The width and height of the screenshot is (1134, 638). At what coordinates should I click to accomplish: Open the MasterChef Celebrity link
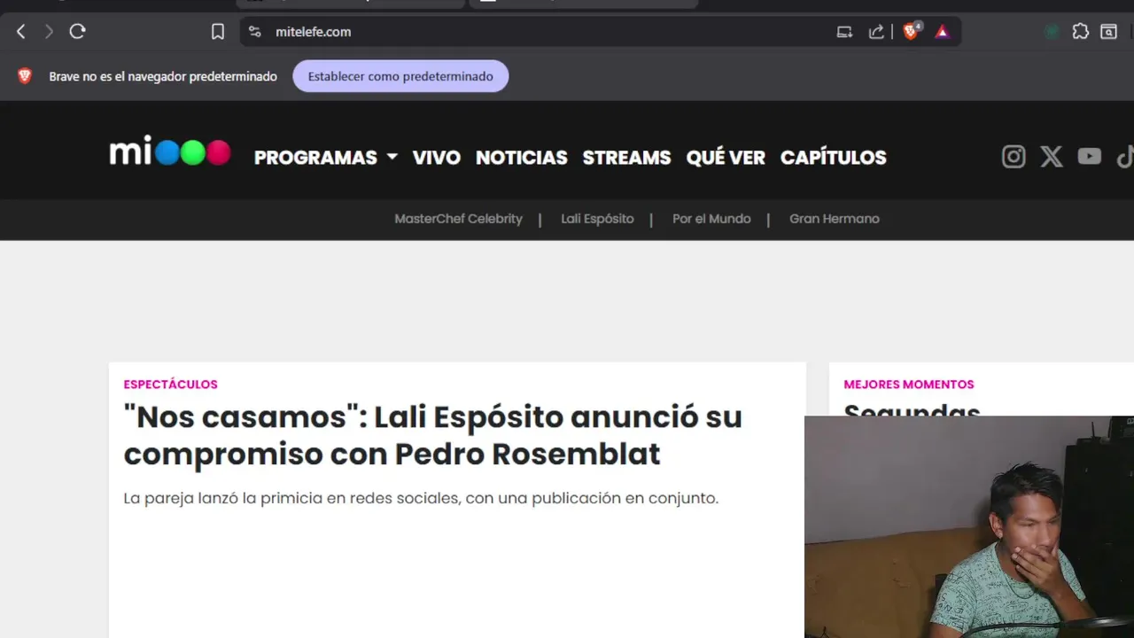coord(458,219)
